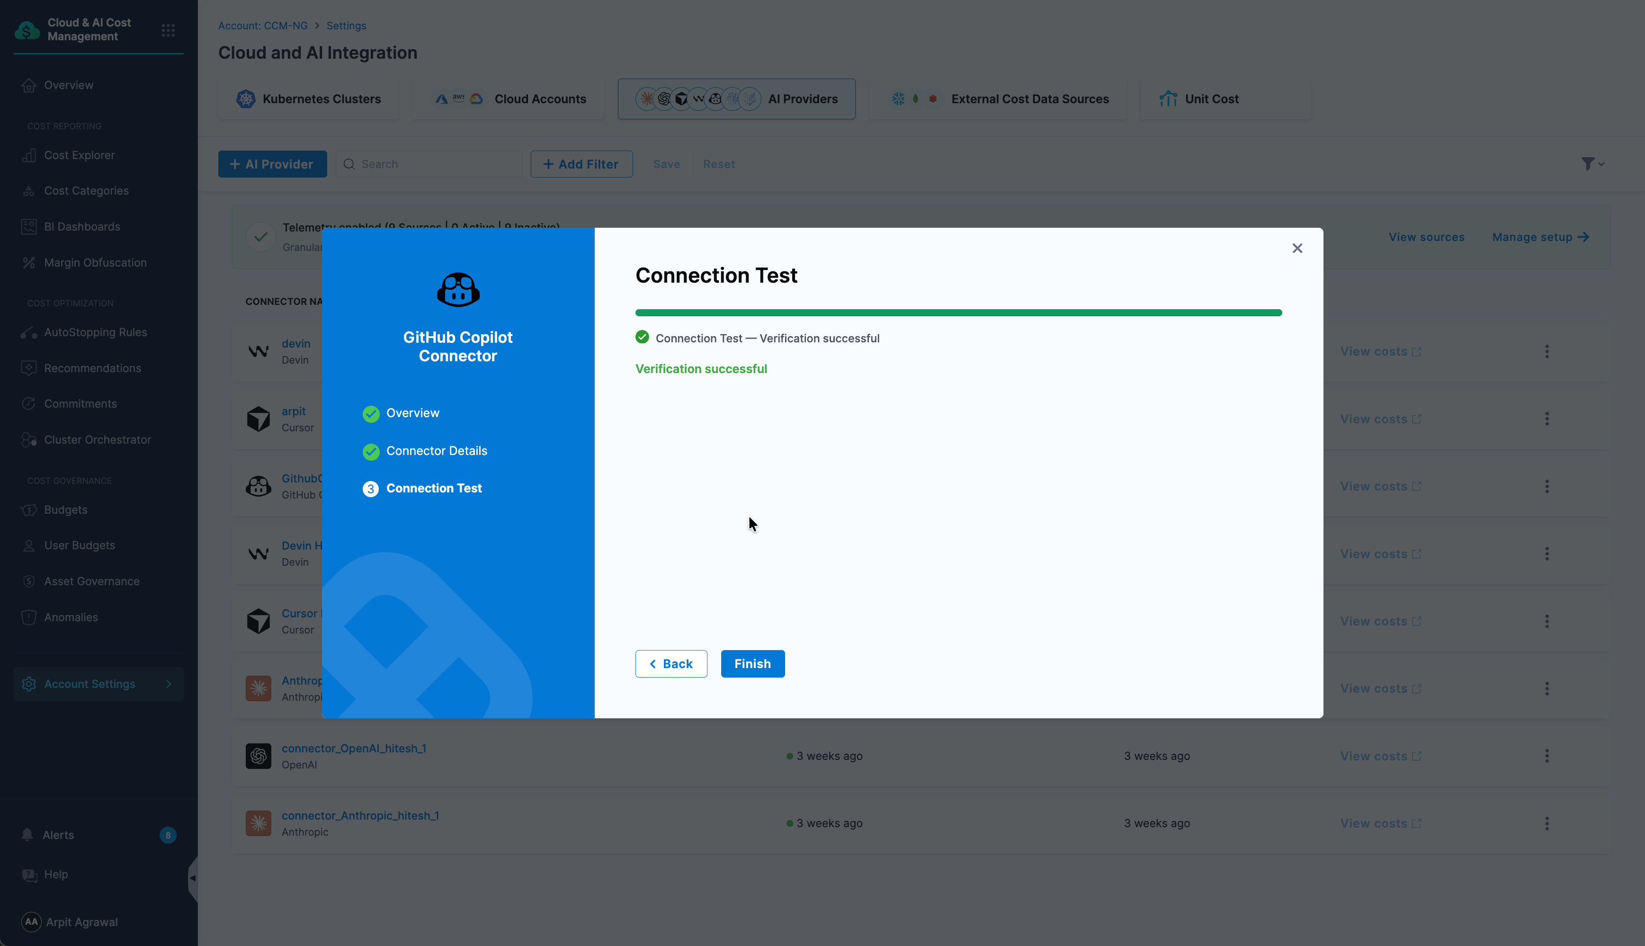Click View costs for connector_Anthropic_hitesh_1
Image resolution: width=1645 pixels, height=946 pixels.
[1381, 824]
